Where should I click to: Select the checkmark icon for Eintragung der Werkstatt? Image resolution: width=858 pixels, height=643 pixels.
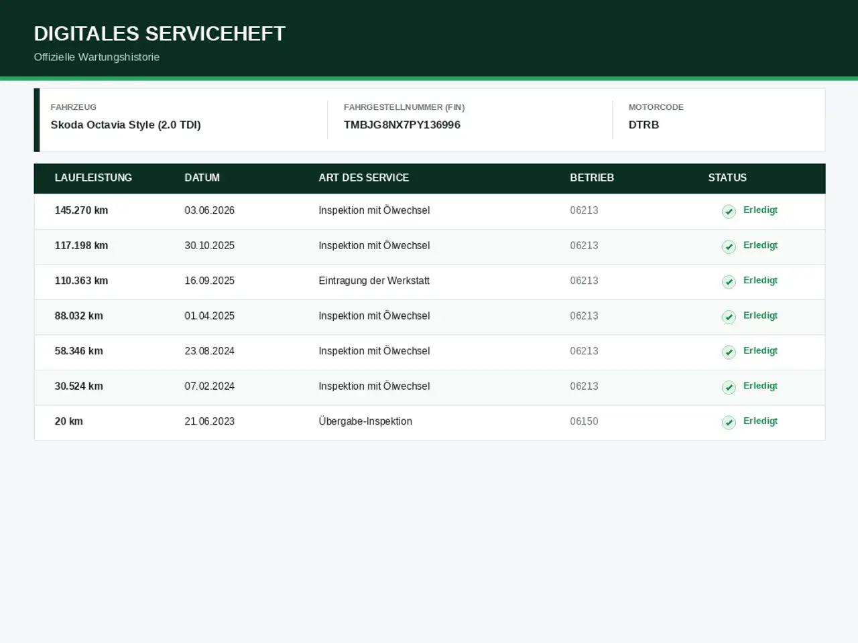(x=729, y=282)
